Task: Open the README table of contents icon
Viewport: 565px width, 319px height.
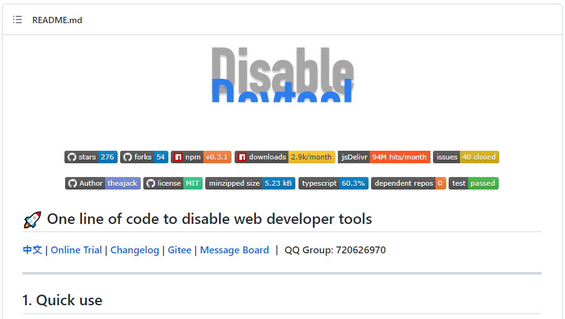Action: 18,20
